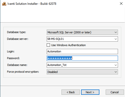Close the Ivanti Solution Installer window

(121, 4)
